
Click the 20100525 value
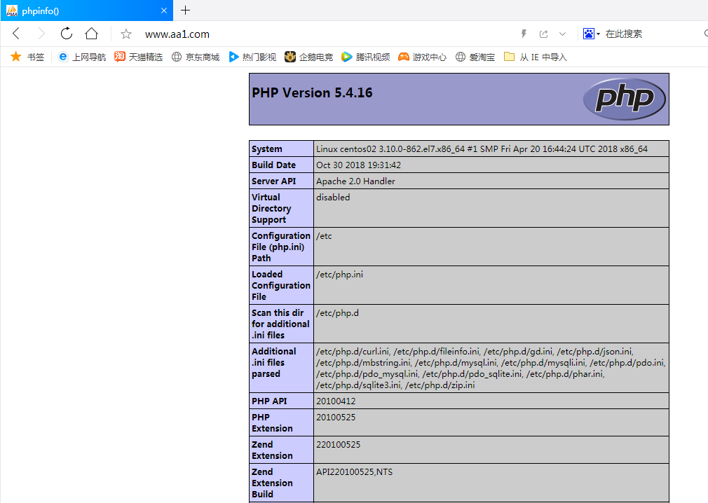[336, 418]
